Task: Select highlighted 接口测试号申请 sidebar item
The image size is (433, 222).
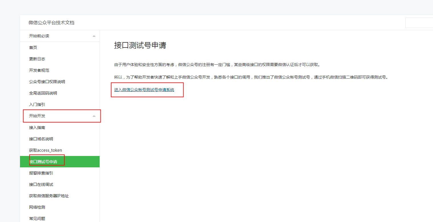Action: click(60, 162)
